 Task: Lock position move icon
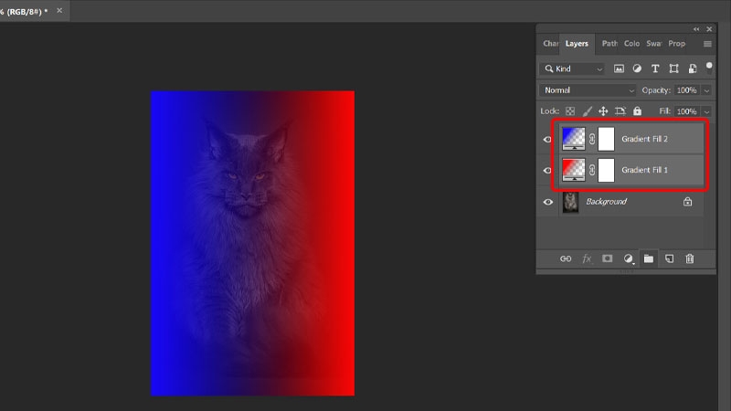click(603, 111)
